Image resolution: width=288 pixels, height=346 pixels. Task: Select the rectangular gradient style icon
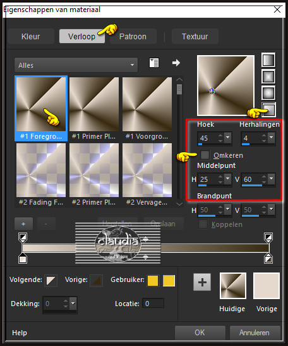268,77
